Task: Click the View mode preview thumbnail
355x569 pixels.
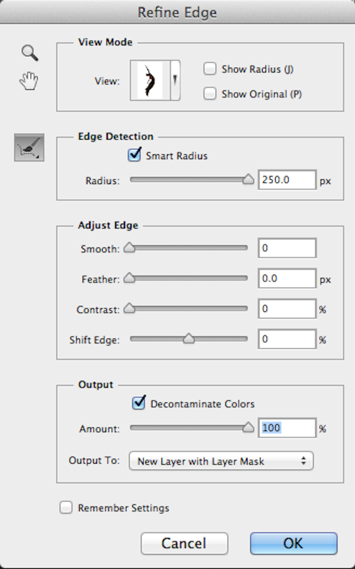Action: pyautogui.click(x=150, y=80)
